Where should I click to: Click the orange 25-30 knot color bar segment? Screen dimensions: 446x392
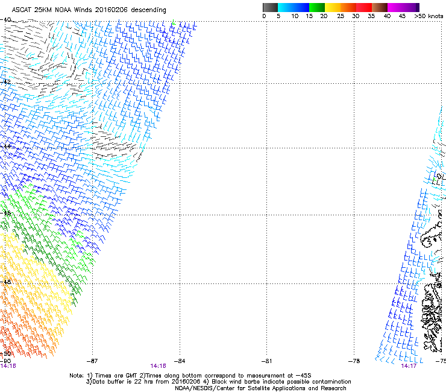[348, 7]
